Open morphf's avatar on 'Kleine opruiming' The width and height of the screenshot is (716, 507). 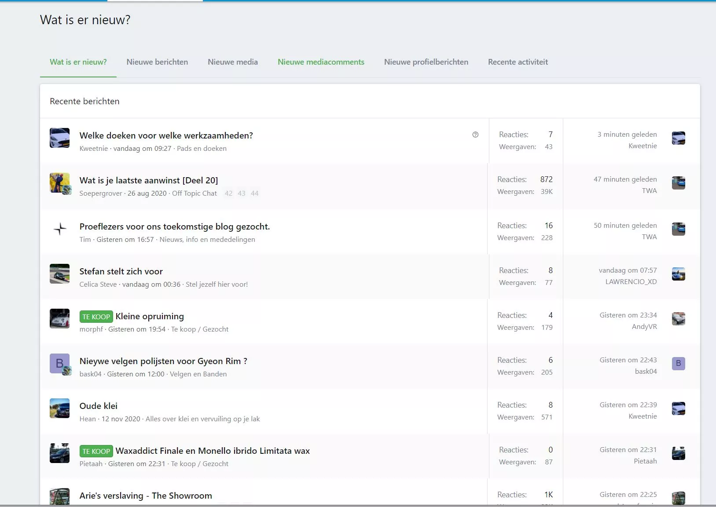[60, 318]
